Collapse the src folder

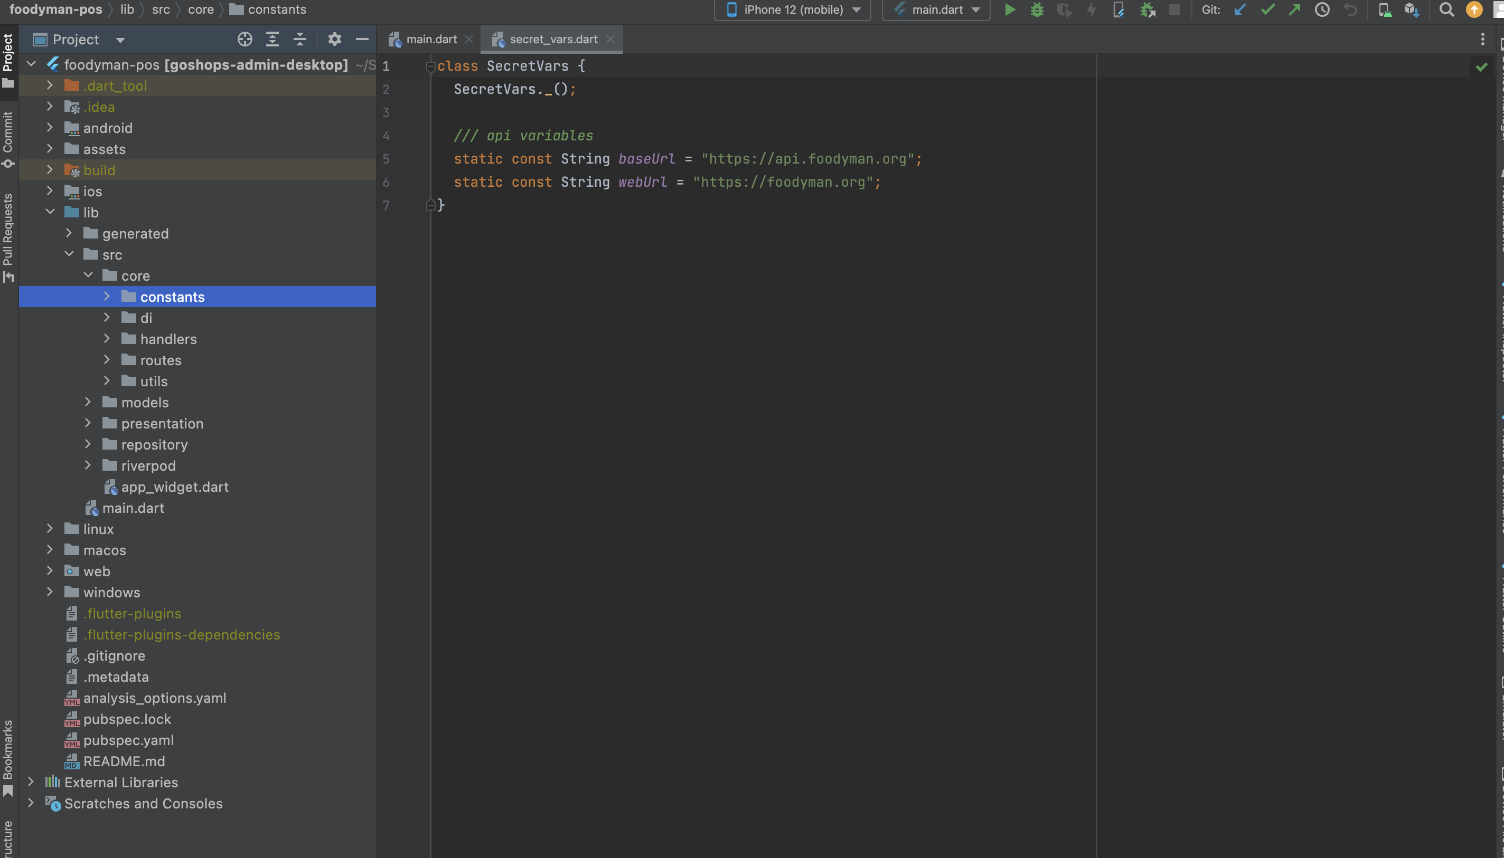pos(69,254)
